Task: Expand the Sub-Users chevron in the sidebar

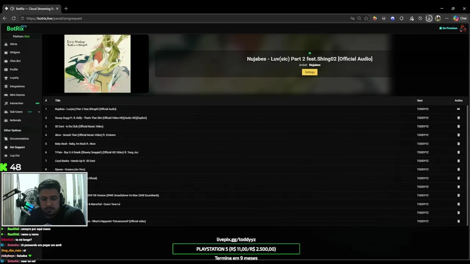Action: click(x=39, y=112)
